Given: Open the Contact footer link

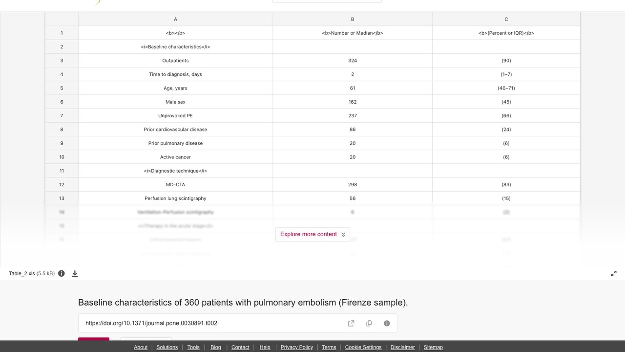Looking at the screenshot, I should click(x=240, y=347).
